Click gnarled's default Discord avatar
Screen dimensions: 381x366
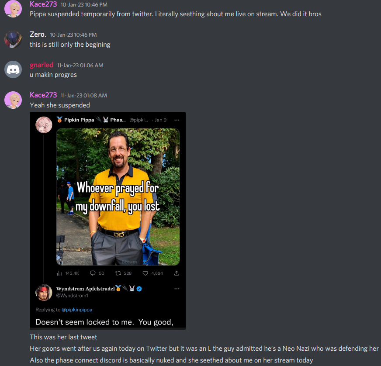click(13, 69)
